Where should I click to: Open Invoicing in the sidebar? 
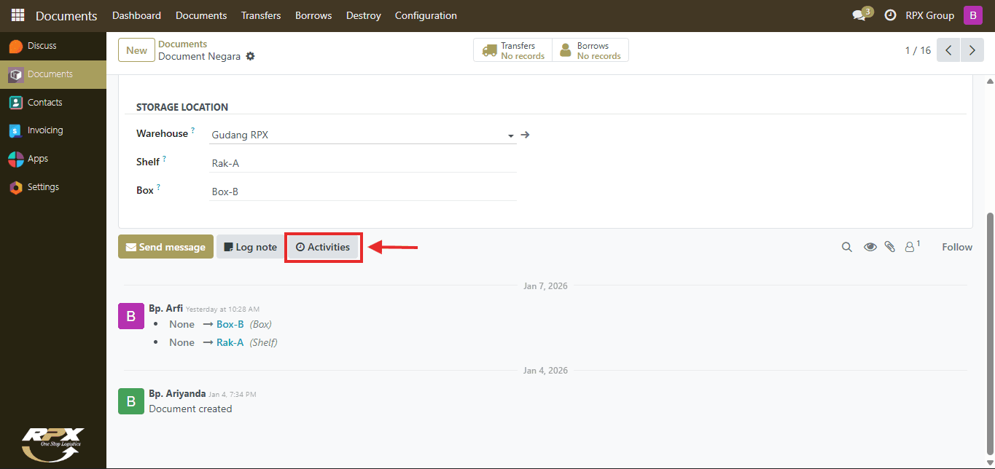tap(45, 130)
